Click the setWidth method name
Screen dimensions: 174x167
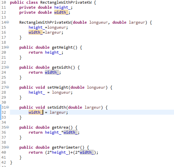point(57,107)
